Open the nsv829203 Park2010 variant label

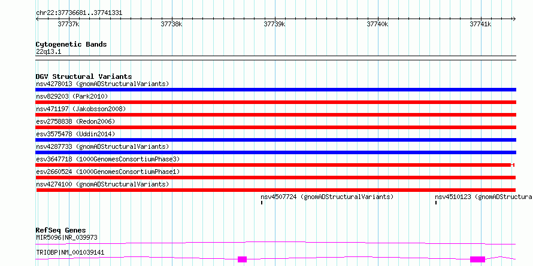72,96
